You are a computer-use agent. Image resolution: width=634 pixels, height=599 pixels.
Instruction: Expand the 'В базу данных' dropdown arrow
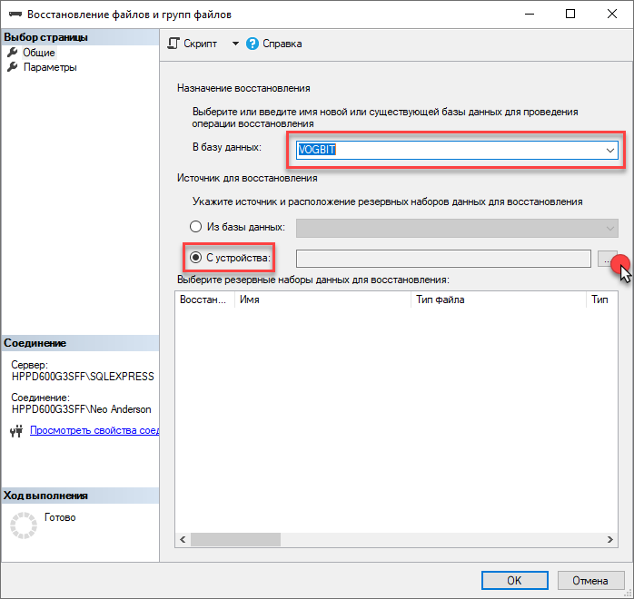point(610,151)
